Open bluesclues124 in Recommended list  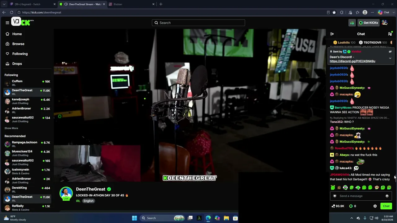click(x=27, y=153)
